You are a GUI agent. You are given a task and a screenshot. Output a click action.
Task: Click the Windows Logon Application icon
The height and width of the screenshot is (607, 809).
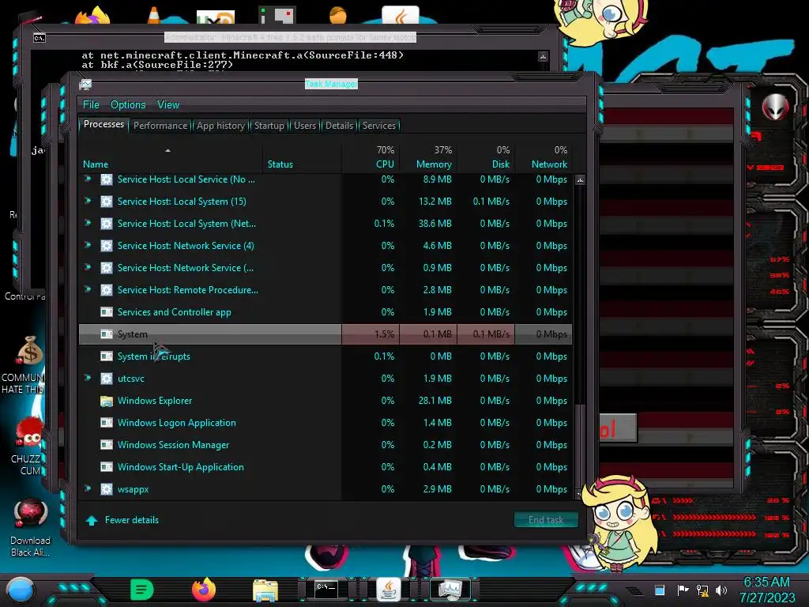tap(107, 423)
